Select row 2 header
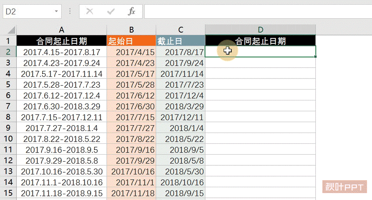The image size is (372, 200). [x=8, y=52]
